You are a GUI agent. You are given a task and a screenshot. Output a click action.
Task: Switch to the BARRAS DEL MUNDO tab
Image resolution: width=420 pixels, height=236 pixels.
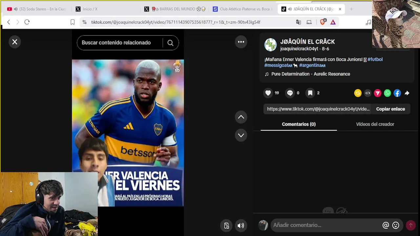tap(176, 9)
